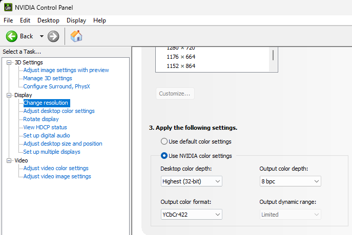Open the Desktop menu
352x235 pixels.
pyautogui.click(x=48, y=20)
